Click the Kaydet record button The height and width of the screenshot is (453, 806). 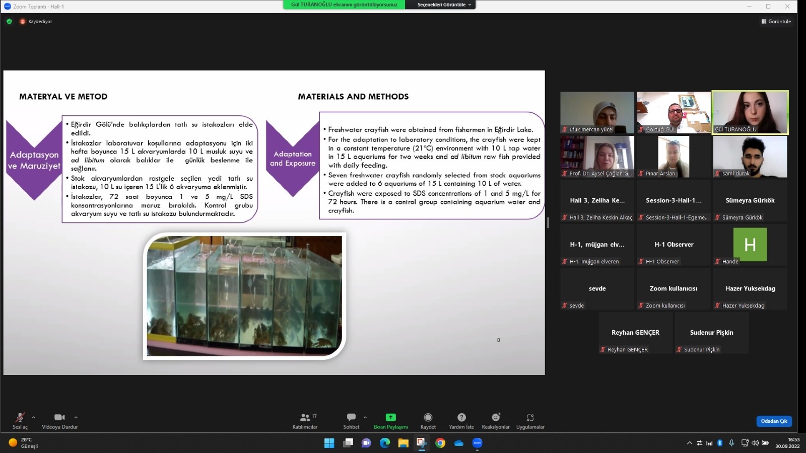click(428, 421)
